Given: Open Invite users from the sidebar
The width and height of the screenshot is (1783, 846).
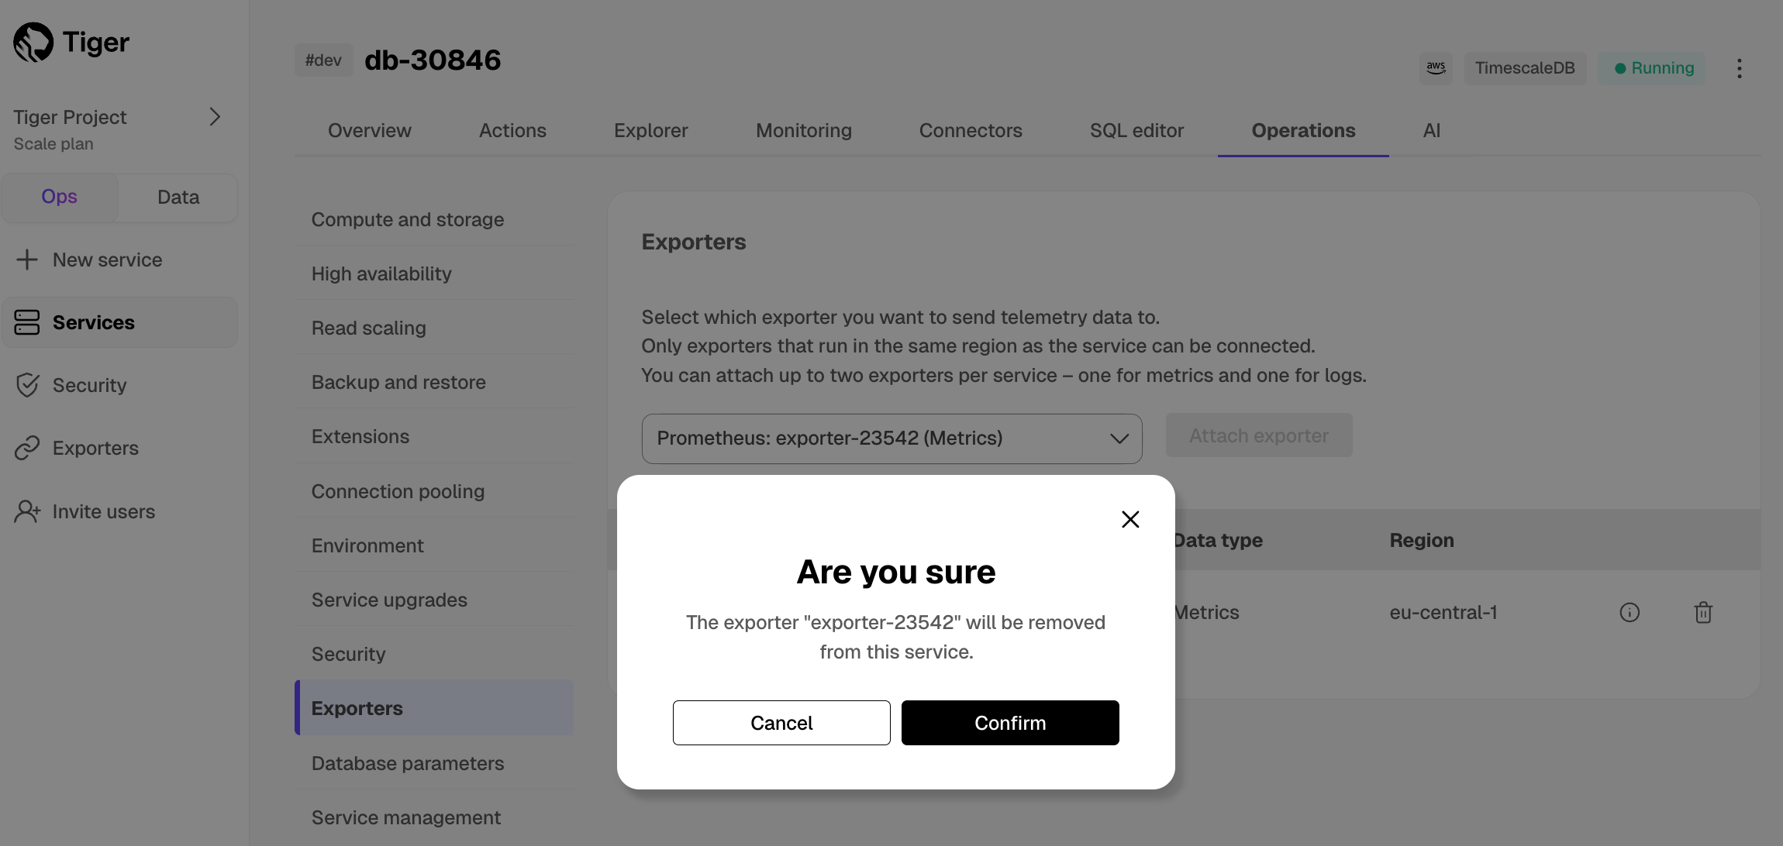Looking at the screenshot, I should coord(103,511).
